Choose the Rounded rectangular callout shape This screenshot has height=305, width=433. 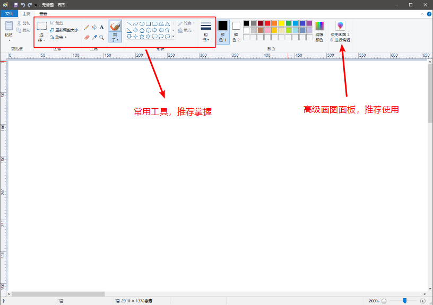point(154,37)
